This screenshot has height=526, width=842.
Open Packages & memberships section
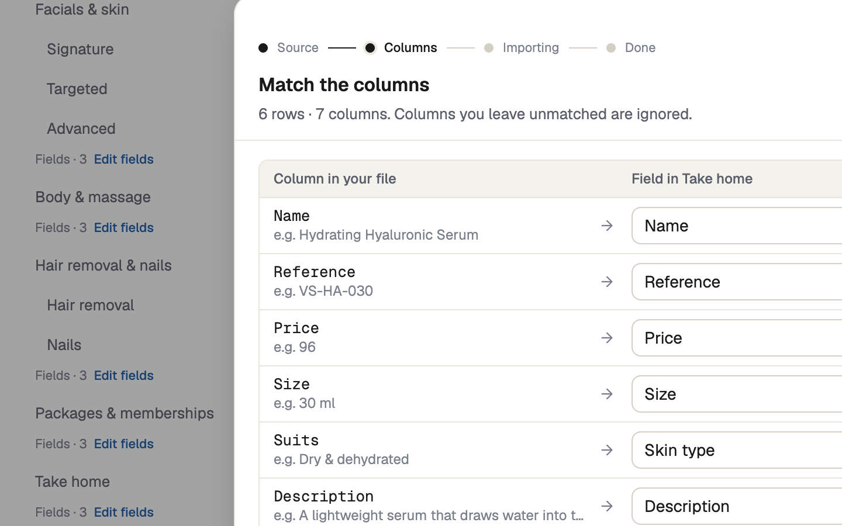(x=125, y=413)
